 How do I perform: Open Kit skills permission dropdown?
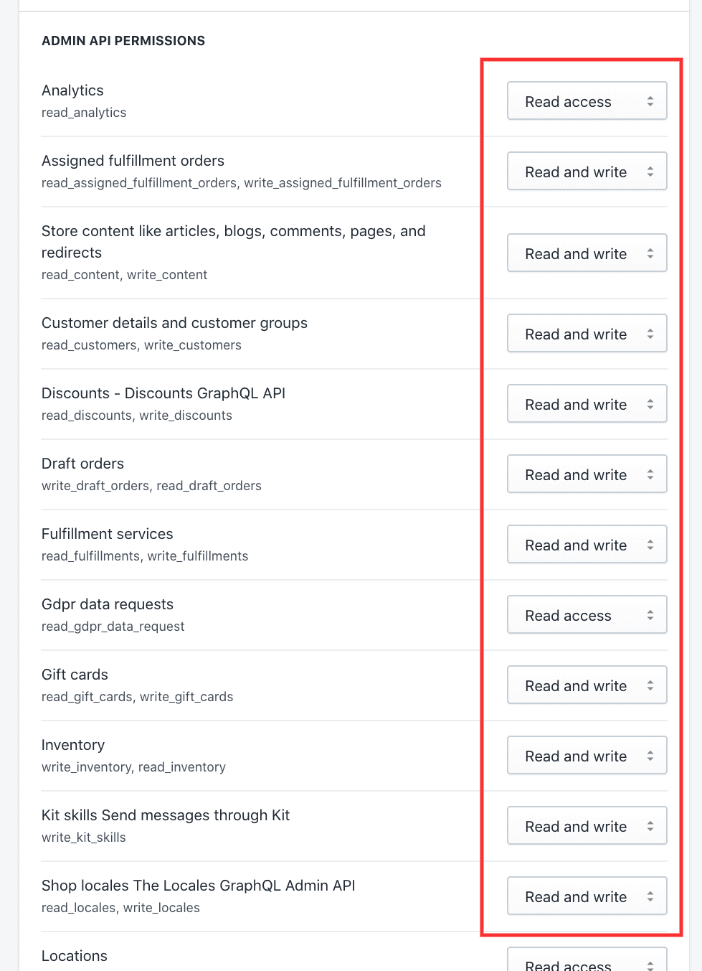[x=587, y=826]
